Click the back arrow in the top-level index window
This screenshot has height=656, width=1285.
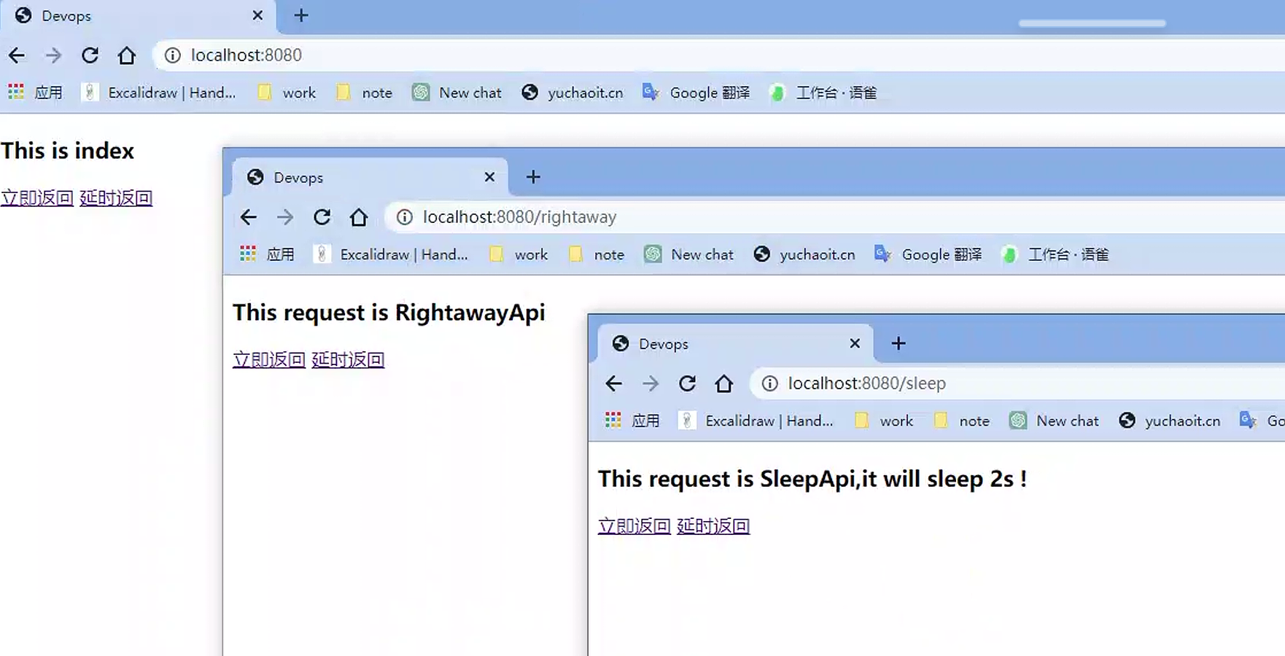(17, 55)
